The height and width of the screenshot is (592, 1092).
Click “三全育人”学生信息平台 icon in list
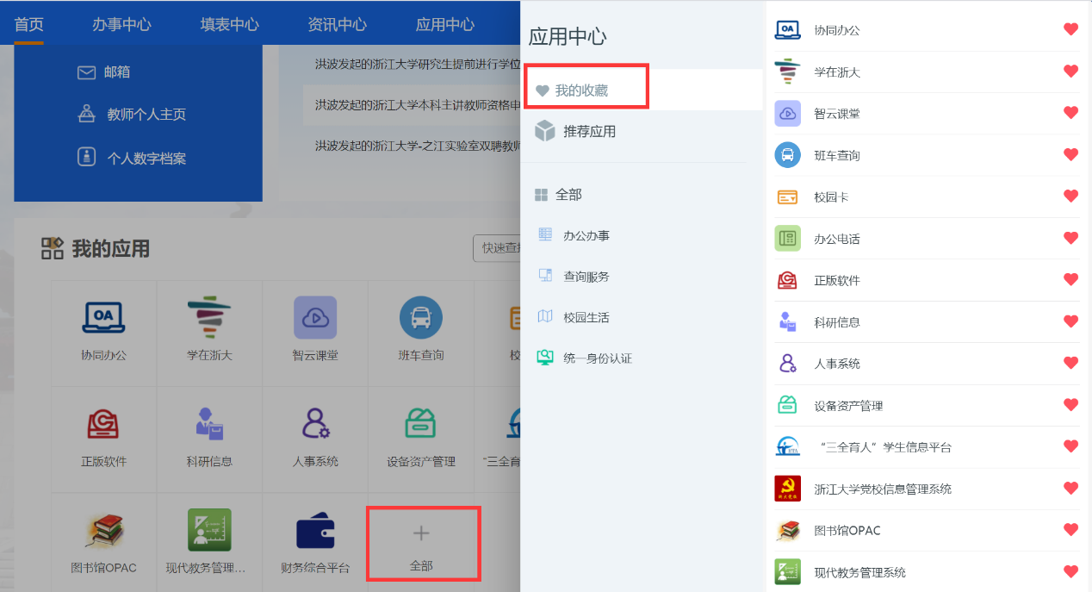click(788, 446)
